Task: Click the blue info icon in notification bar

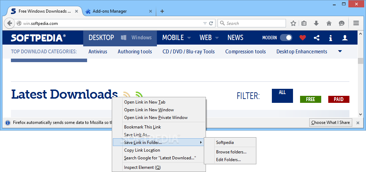Action: coord(8,123)
